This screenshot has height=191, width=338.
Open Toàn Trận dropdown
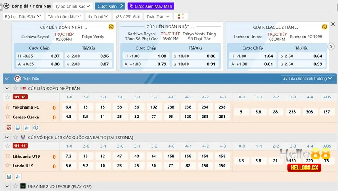158,16
